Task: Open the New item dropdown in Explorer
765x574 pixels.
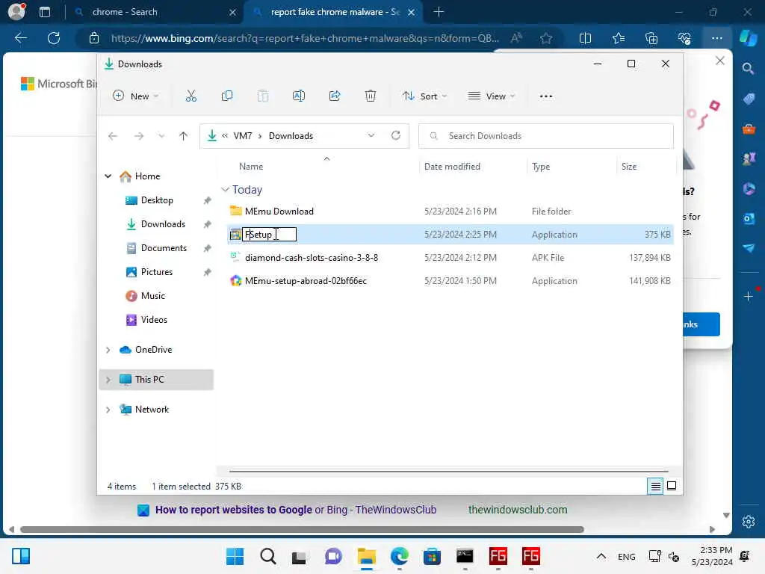Action: [136, 96]
